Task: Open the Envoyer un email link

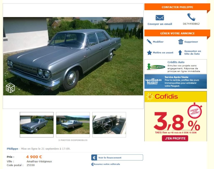Action: tap(160, 24)
